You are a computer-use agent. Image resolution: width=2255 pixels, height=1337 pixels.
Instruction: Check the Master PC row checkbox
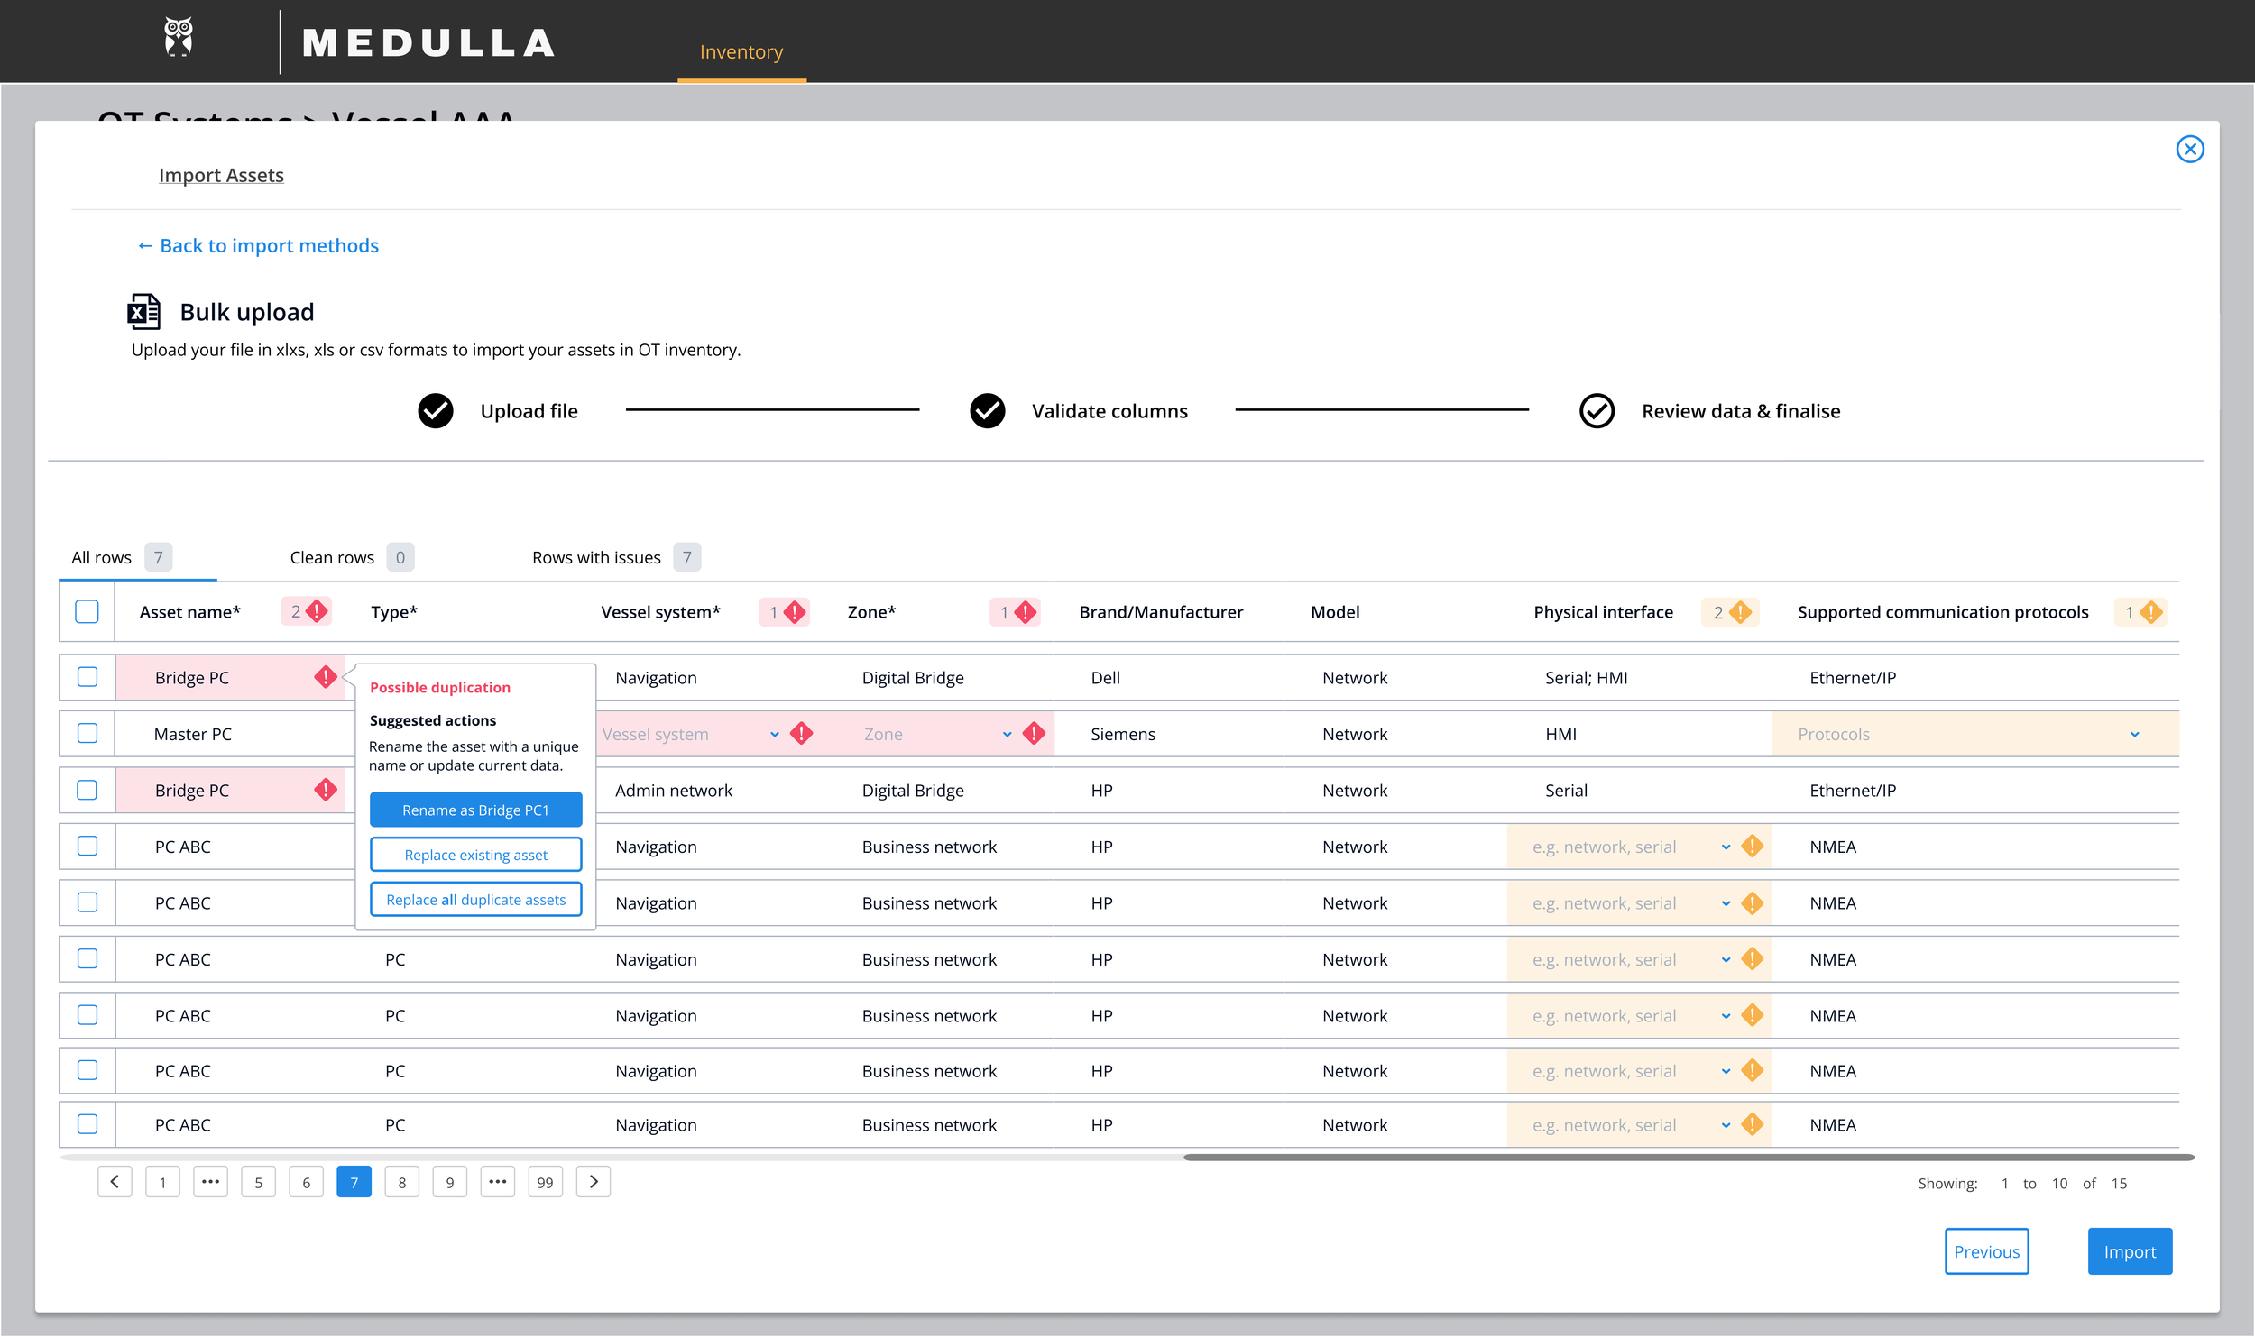87,734
